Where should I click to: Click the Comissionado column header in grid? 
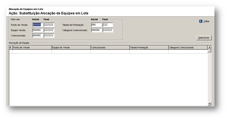point(110,48)
